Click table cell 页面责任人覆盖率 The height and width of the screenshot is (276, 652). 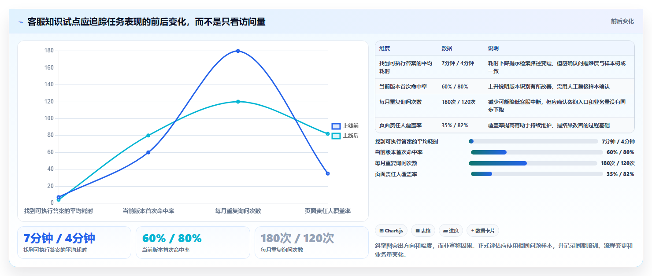[400, 125]
